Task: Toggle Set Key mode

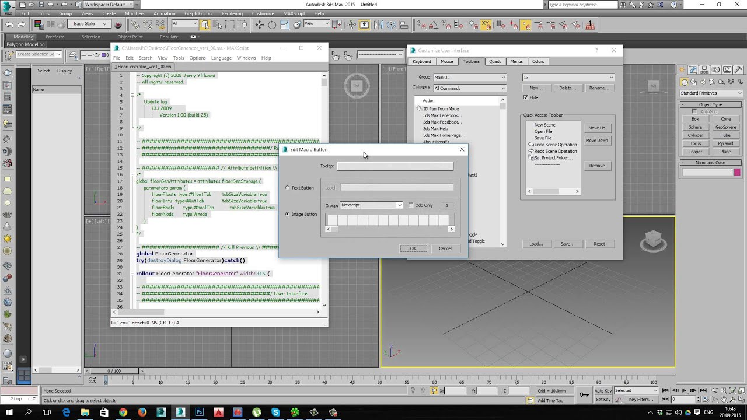Action: [603, 399]
